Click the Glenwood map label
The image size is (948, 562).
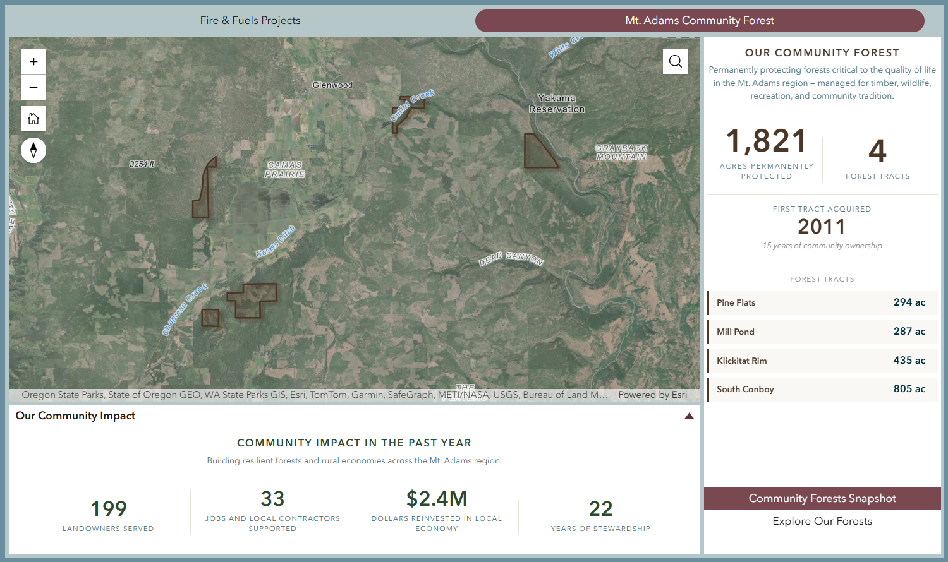(x=332, y=85)
